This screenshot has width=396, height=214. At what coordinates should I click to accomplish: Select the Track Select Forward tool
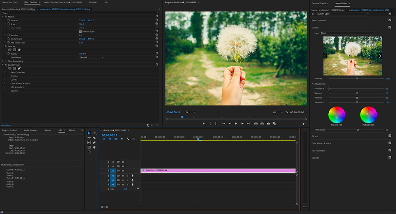[x=94, y=133]
